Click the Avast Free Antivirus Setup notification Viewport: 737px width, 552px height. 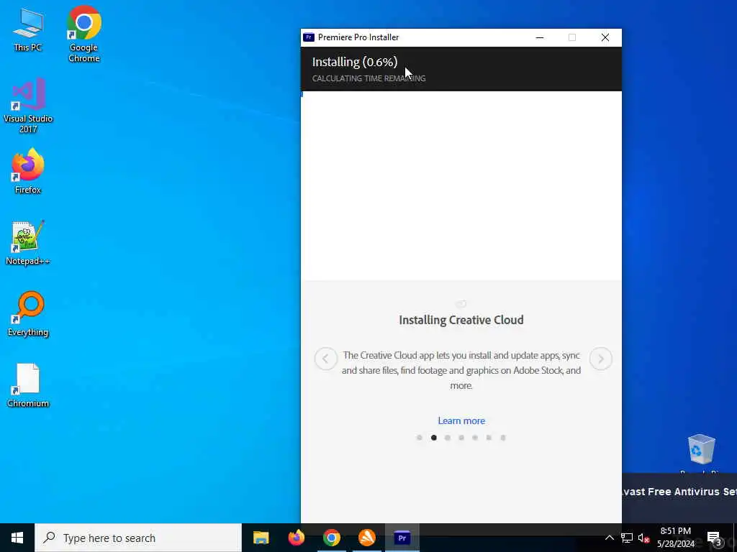tap(679, 497)
